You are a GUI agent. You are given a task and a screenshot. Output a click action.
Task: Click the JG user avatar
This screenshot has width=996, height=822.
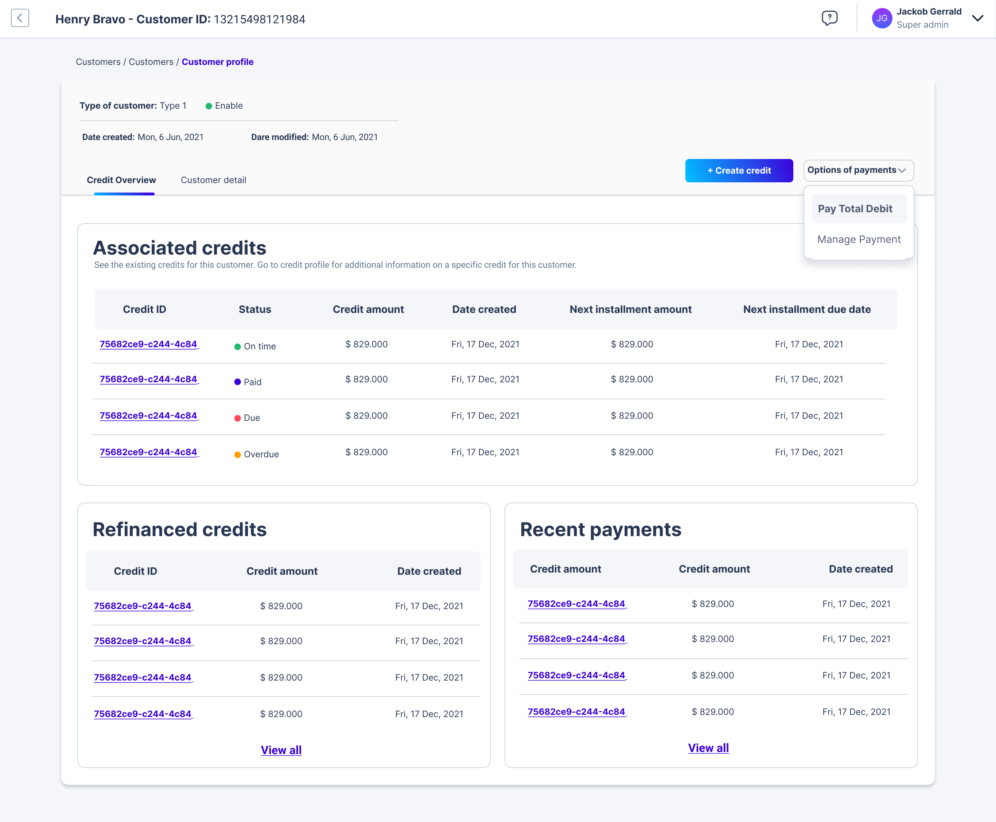[882, 19]
